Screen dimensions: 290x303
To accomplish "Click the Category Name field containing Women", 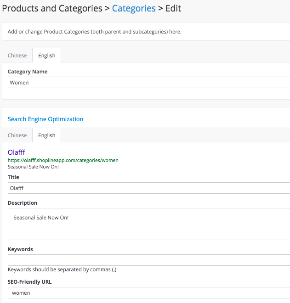I will click(149, 83).
